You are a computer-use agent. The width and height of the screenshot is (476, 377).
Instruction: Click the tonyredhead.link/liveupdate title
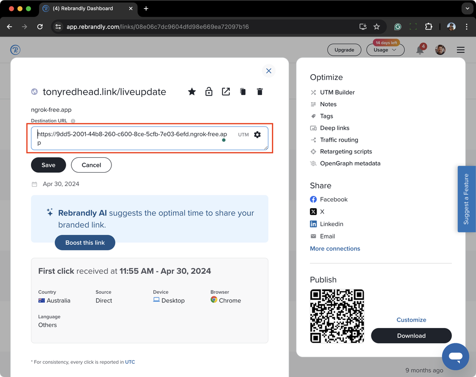point(104,92)
